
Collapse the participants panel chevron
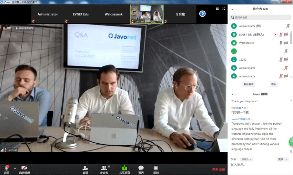[232, 9]
